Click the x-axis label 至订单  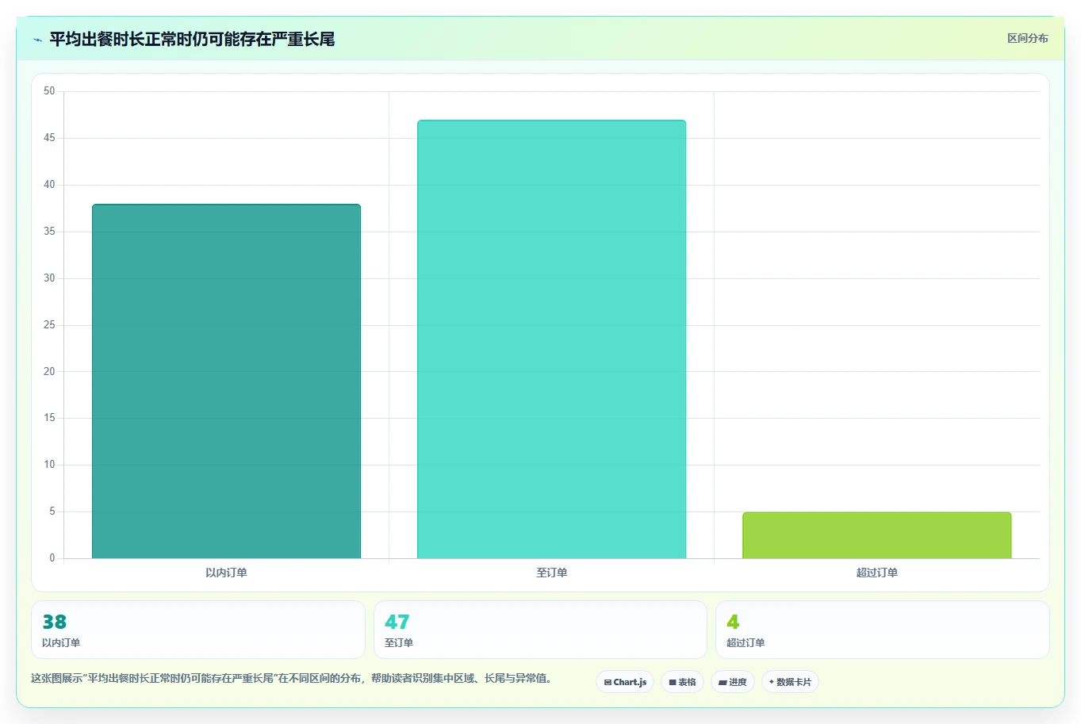tap(551, 573)
